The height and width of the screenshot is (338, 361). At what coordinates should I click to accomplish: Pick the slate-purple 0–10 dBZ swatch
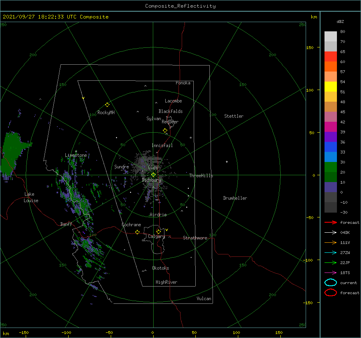point(331,187)
